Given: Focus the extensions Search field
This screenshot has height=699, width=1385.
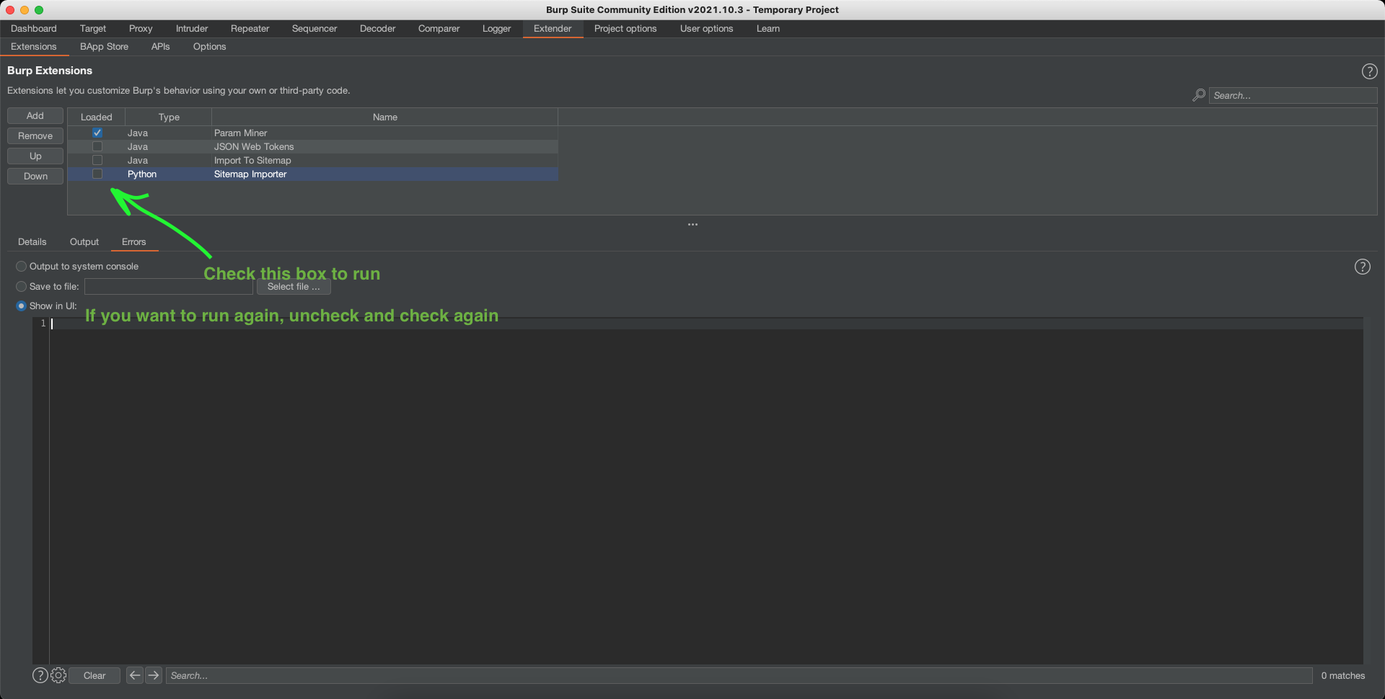Looking at the screenshot, I should pyautogui.click(x=1293, y=95).
